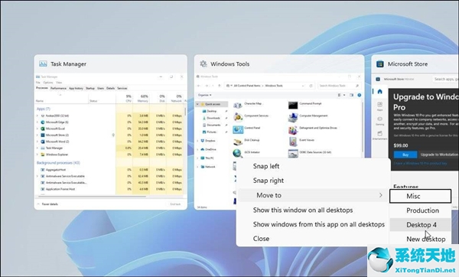This screenshot has height=277, width=459.
Task: Move the window to a New desktop
Action: [425, 240]
